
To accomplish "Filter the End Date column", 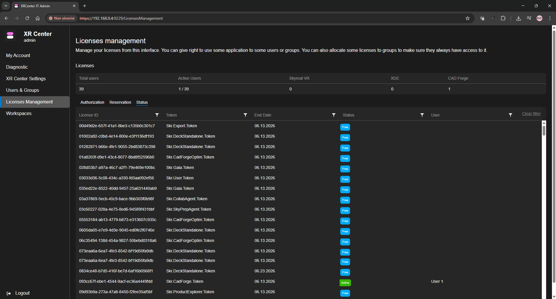I will tap(333, 115).
